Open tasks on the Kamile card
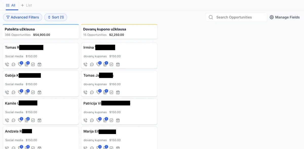304x149 pixels. click(x=33, y=120)
